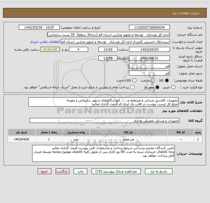Click the ردیف column header
Screen dimensions: 210x203
coord(198,132)
